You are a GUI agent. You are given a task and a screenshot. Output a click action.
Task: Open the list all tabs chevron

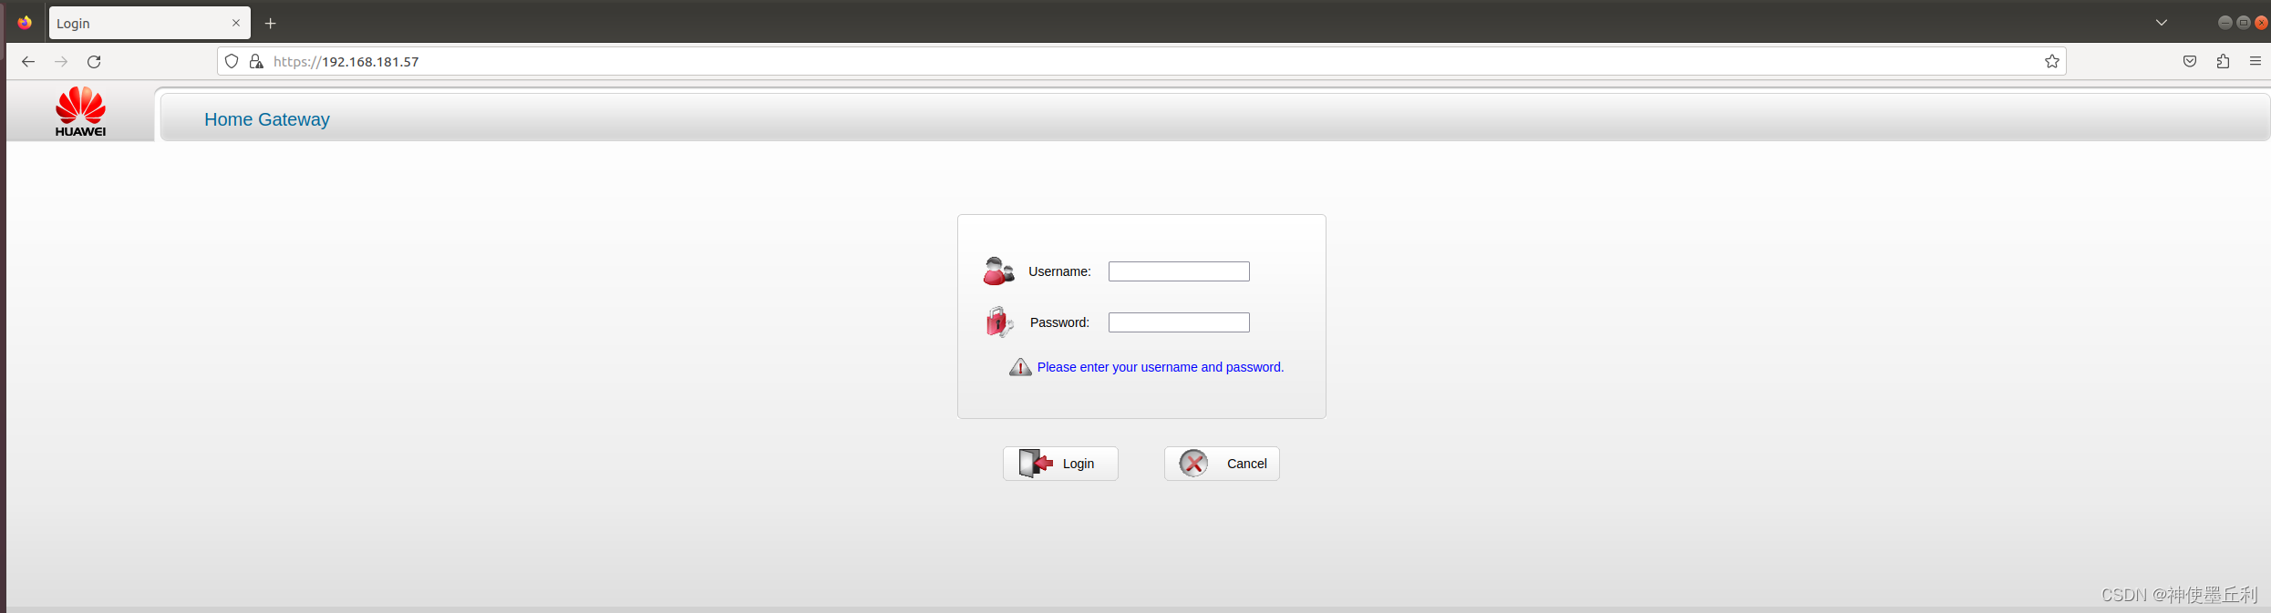pyautogui.click(x=2162, y=23)
